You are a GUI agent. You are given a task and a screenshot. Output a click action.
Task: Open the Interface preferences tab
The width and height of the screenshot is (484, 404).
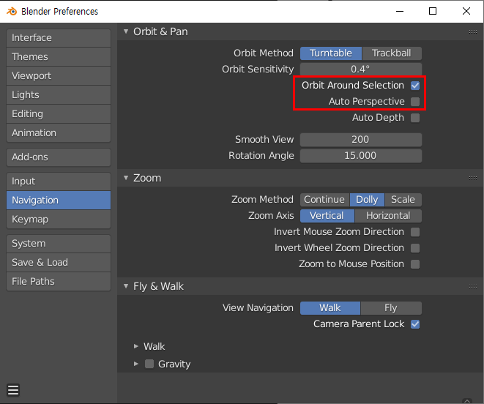(x=59, y=38)
